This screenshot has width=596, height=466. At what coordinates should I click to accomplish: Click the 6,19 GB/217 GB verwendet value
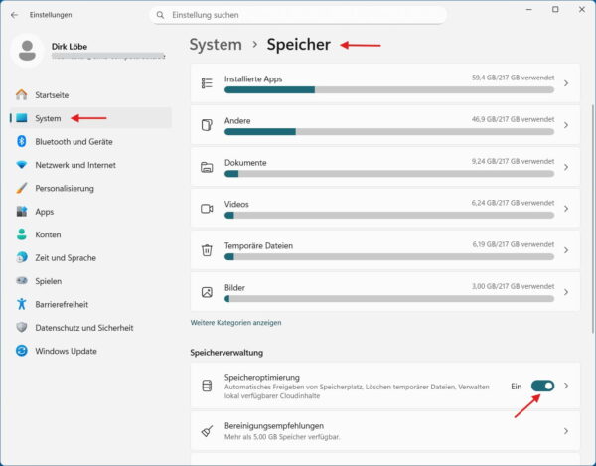(x=514, y=244)
